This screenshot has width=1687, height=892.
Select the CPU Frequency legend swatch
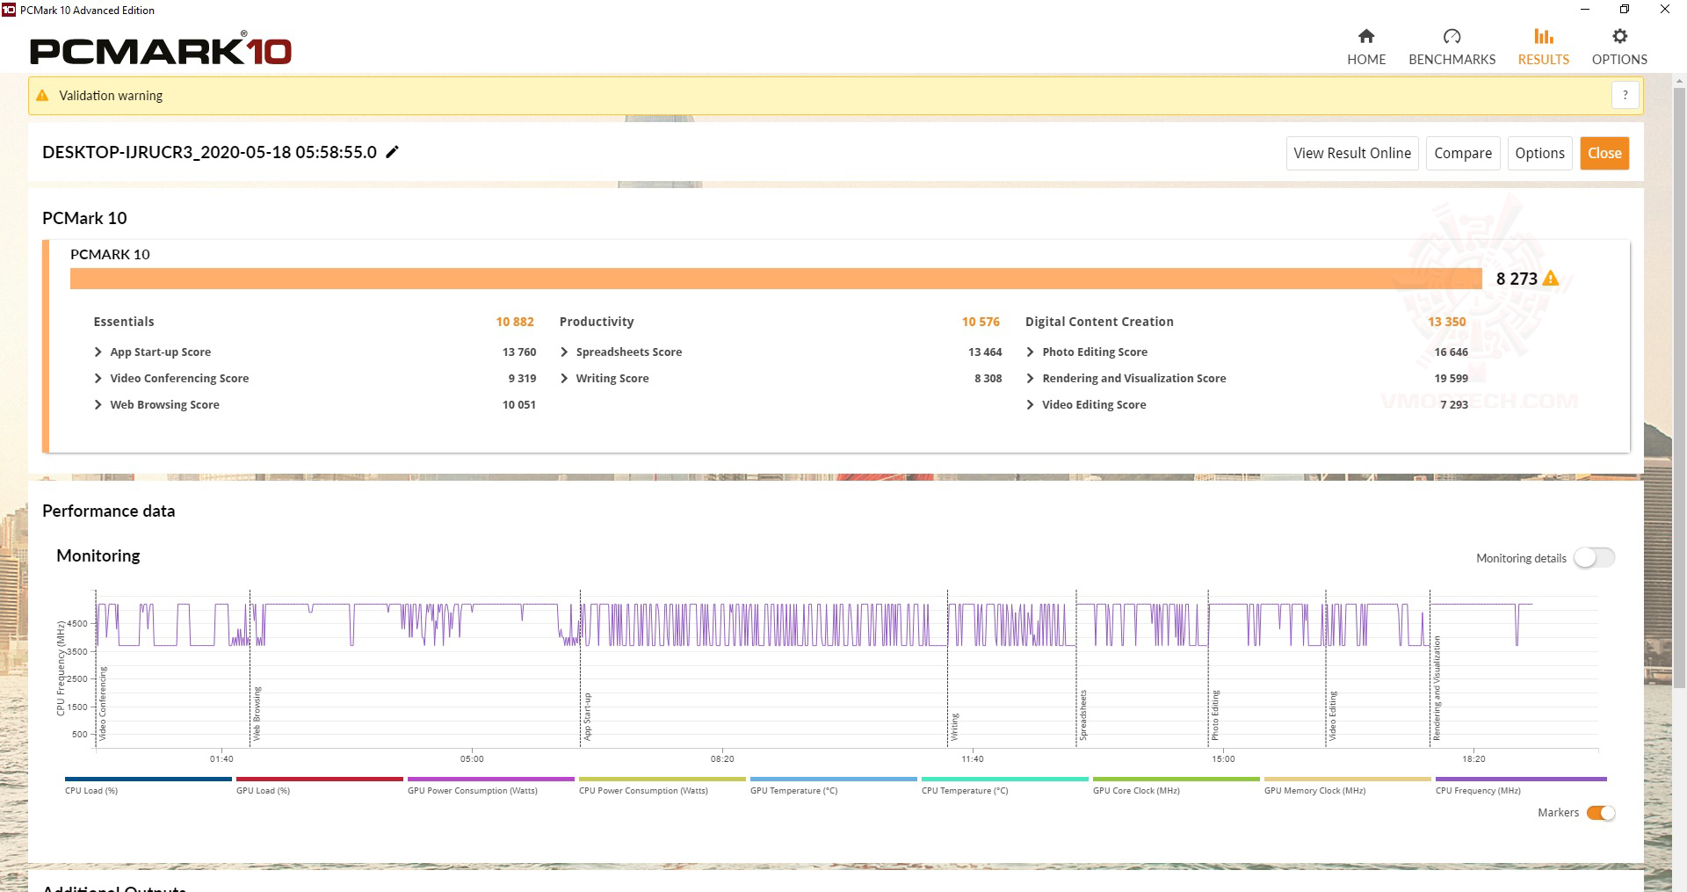pyautogui.click(x=1520, y=780)
